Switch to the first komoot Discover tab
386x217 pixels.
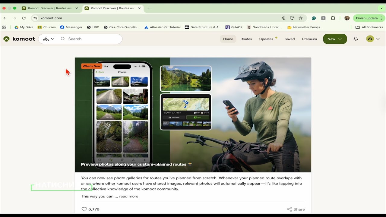(x=50, y=8)
